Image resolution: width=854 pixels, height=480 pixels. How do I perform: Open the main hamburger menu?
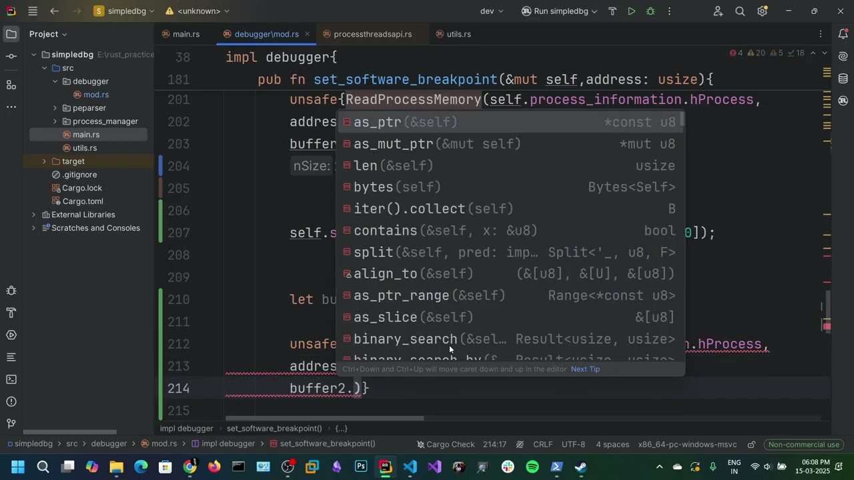pyautogui.click(x=33, y=11)
